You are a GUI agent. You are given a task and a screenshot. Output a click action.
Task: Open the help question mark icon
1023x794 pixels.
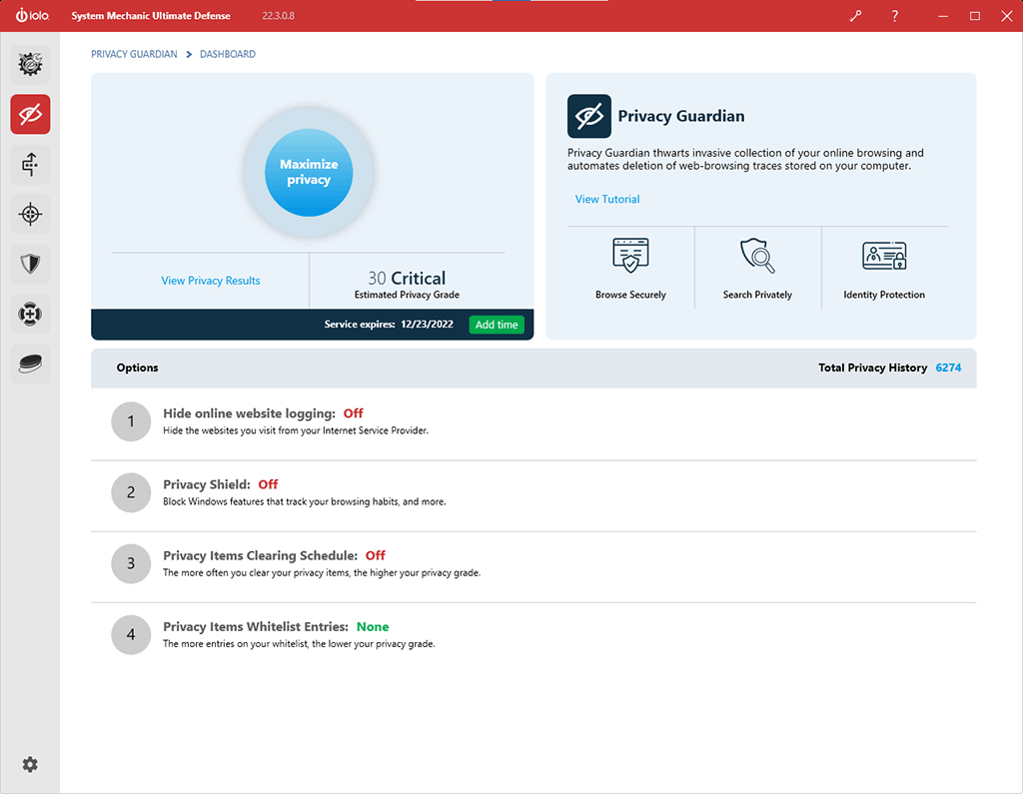tap(894, 16)
